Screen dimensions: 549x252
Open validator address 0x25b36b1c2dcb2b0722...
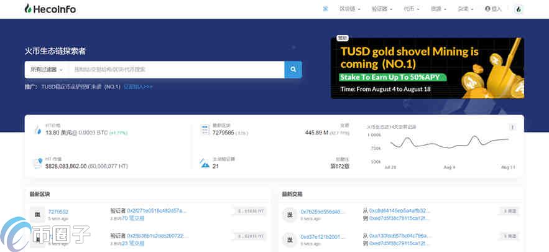(x=157, y=236)
